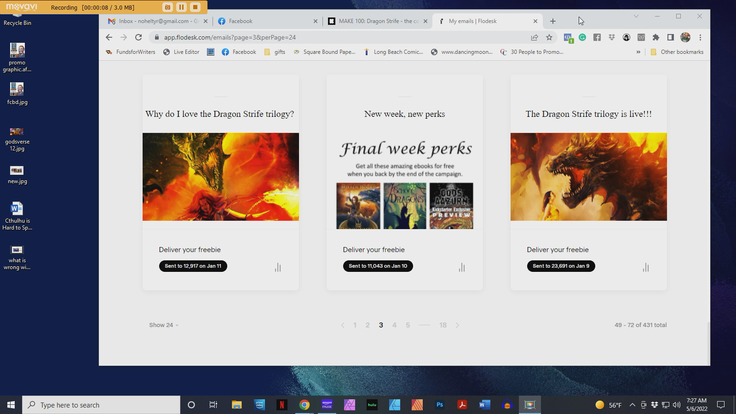The width and height of the screenshot is (736, 414).
Task: Jump to page 18 of emails
Action: pyautogui.click(x=443, y=325)
